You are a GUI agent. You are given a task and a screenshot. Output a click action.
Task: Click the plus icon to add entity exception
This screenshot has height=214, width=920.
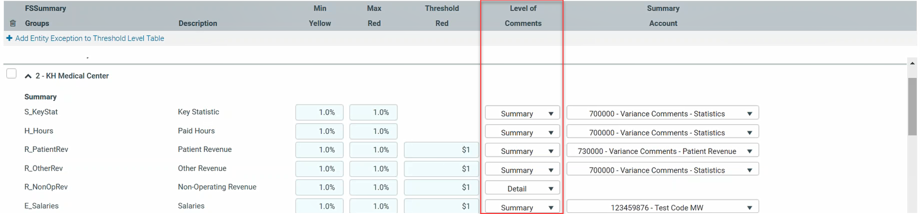point(9,38)
